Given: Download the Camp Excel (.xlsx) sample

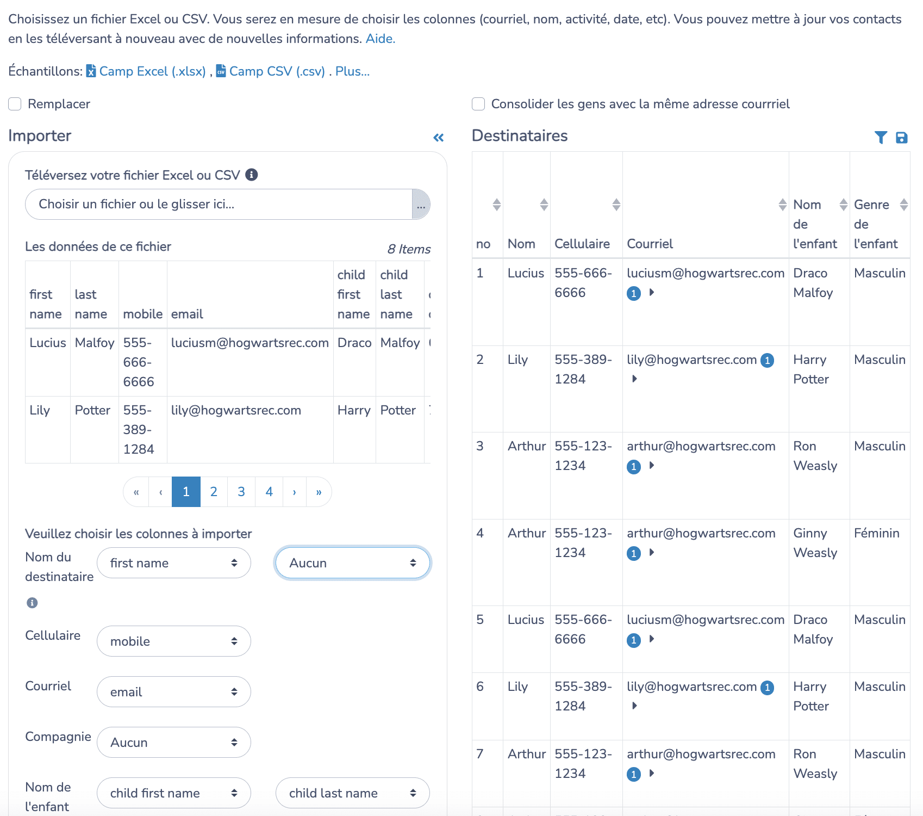Looking at the screenshot, I should [x=153, y=71].
